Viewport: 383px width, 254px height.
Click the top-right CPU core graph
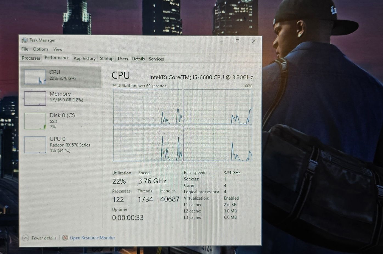(x=218, y=107)
